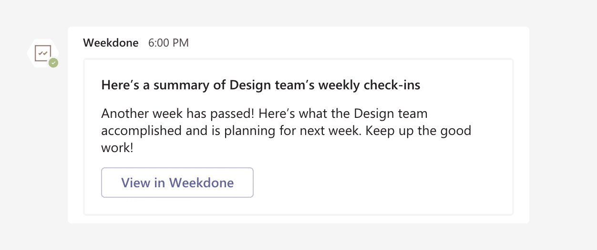
Task: Click the word 'work!' in the card
Action: coord(117,147)
